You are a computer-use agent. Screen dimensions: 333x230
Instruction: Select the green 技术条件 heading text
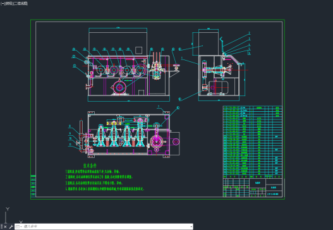point(90,166)
